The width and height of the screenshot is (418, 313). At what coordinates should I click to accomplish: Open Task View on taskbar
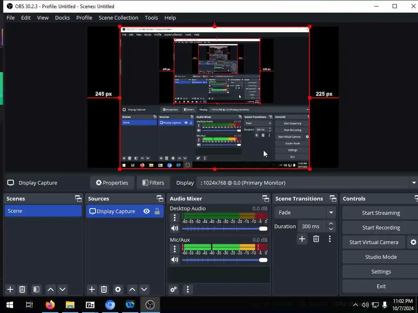pyautogui.click(x=29, y=305)
